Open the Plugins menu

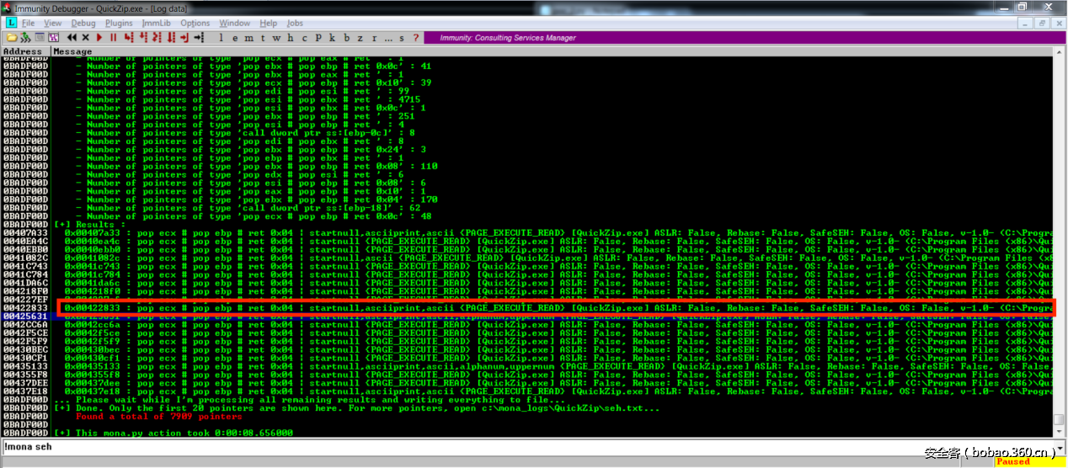[x=119, y=23]
